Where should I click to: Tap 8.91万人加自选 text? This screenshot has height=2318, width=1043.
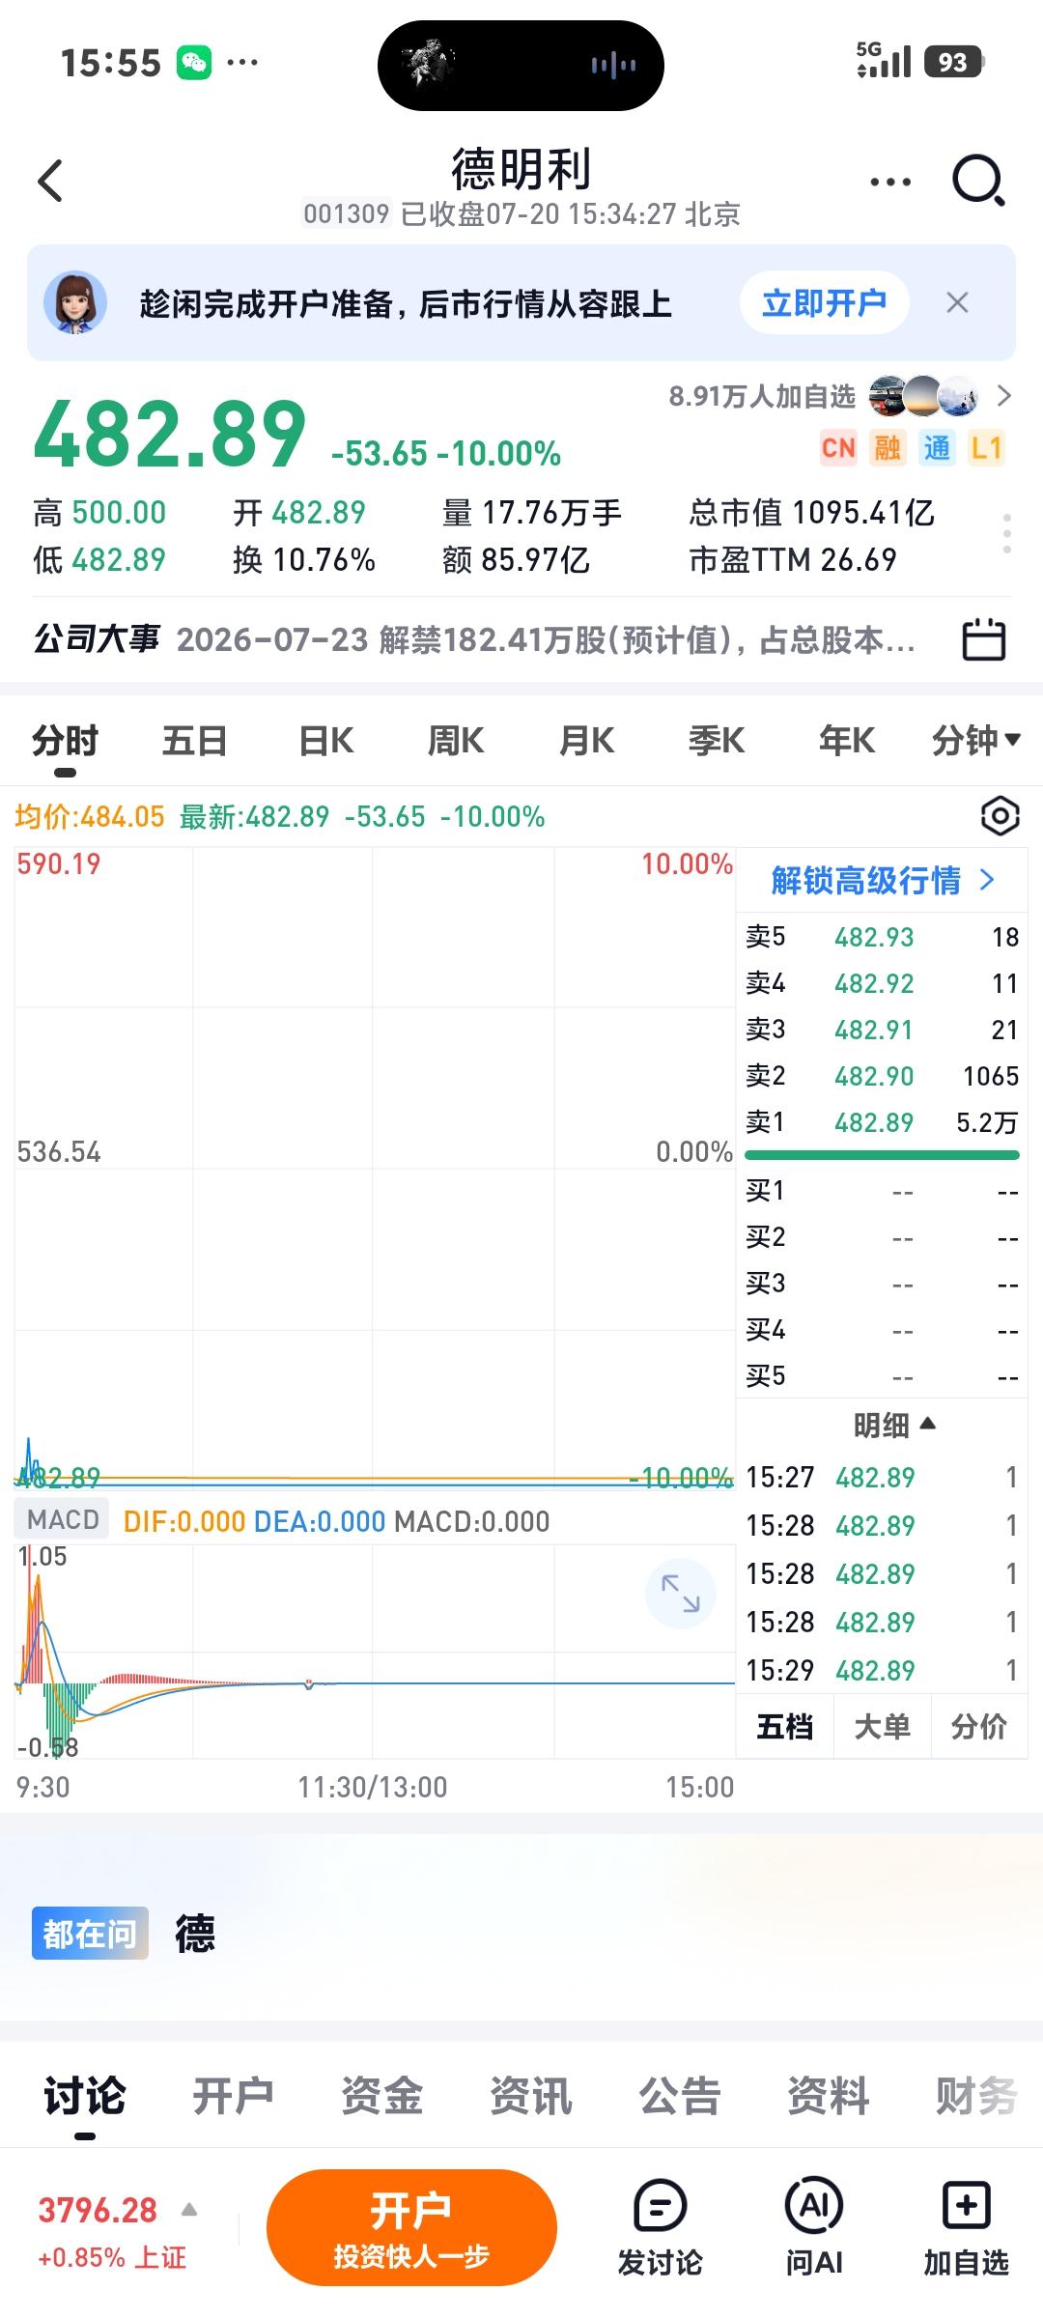point(762,397)
